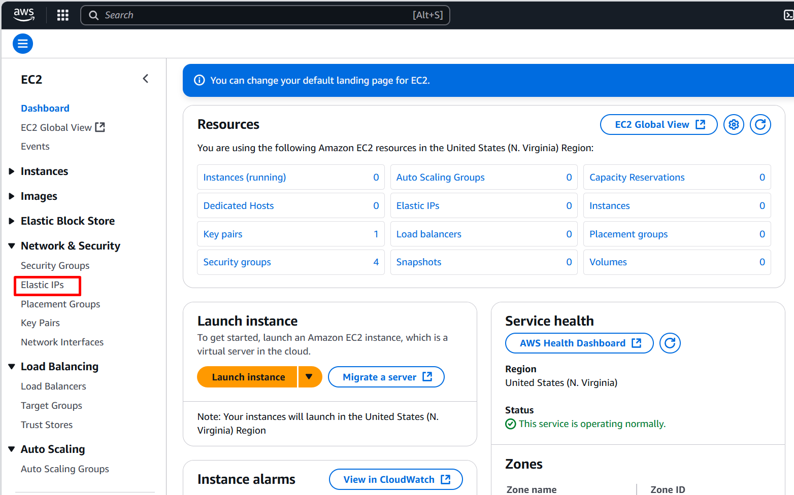Open Placement Groups in sidebar

(x=60, y=304)
